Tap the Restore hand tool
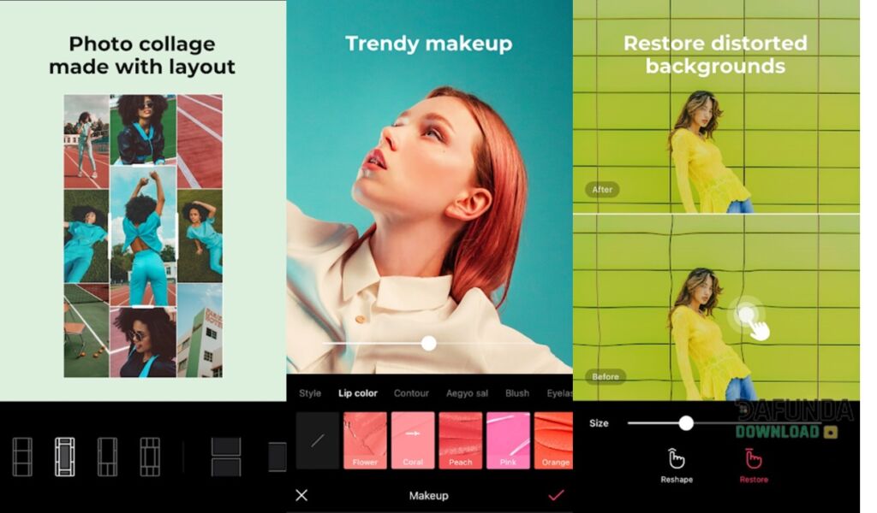This screenshot has width=877, height=513. point(754,466)
